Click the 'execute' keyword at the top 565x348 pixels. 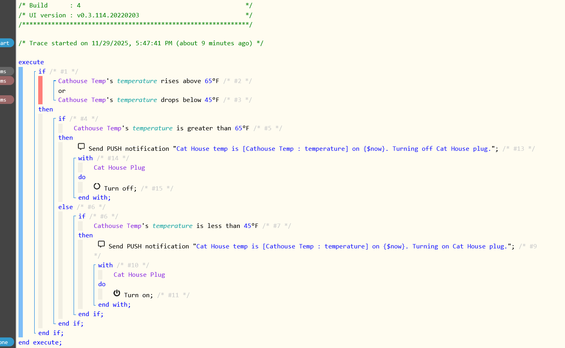coord(31,62)
